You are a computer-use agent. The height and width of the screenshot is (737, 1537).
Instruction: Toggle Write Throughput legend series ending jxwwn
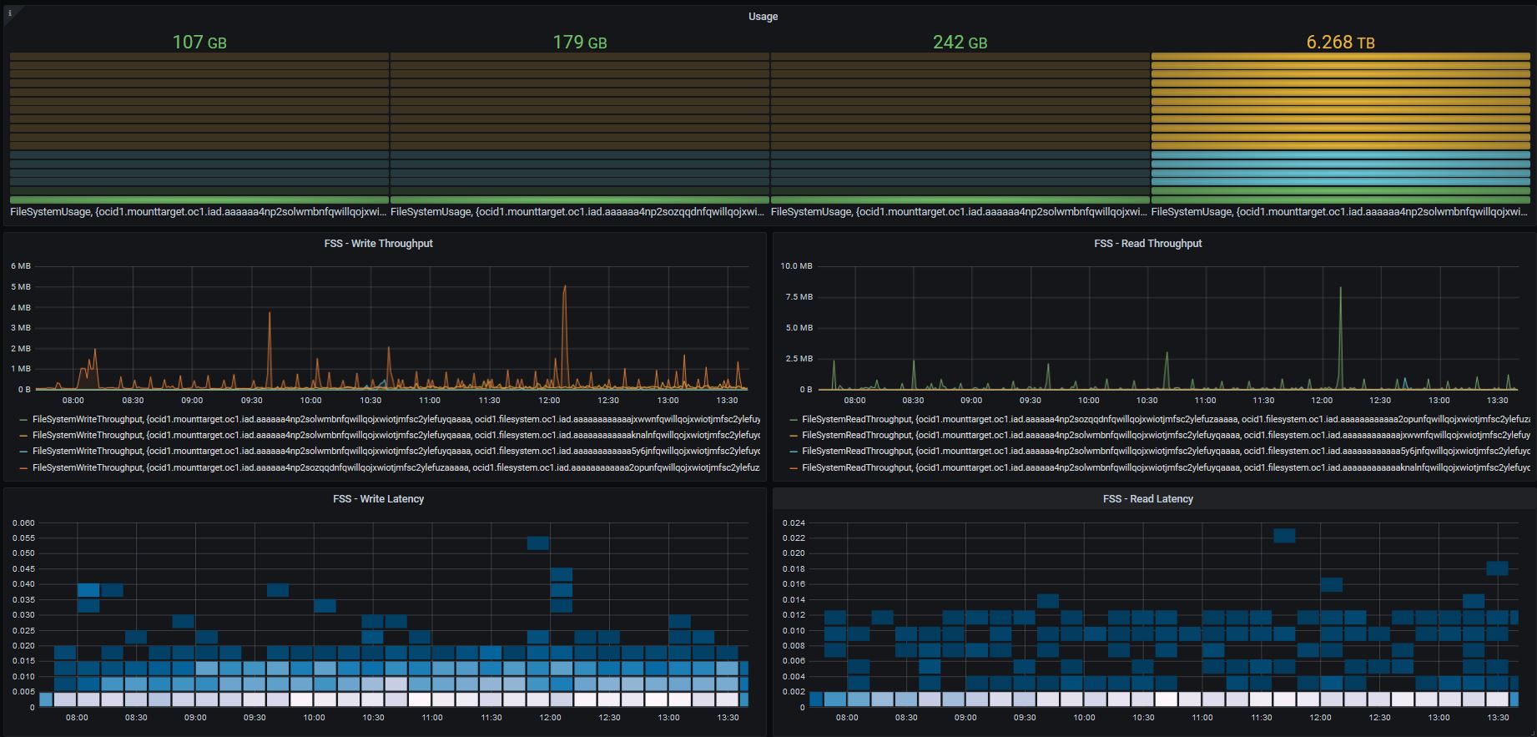point(396,419)
